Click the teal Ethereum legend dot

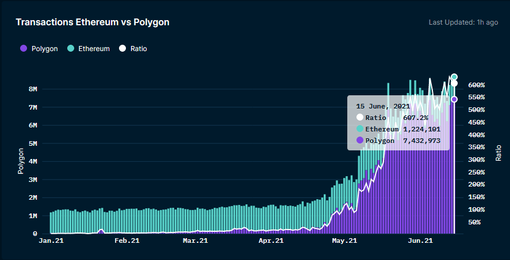70,49
